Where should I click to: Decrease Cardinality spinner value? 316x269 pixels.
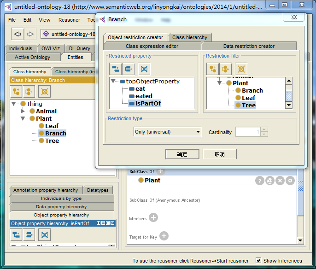(264, 134)
